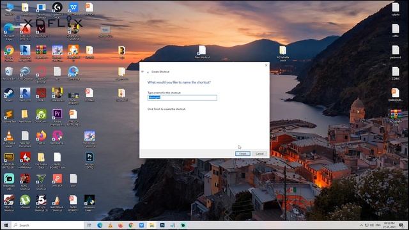
Task: Select the New shortcut desktop icon
Action: (202, 52)
